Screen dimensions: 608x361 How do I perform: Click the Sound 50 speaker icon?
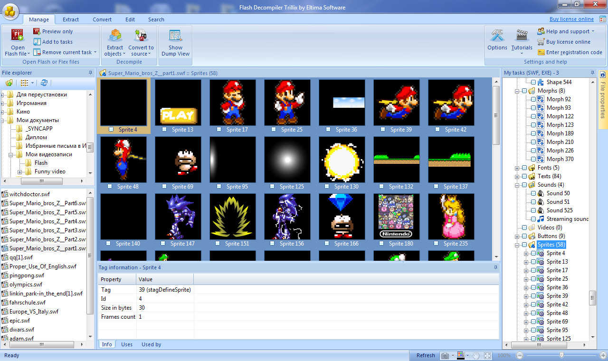[x=541, y=193]
